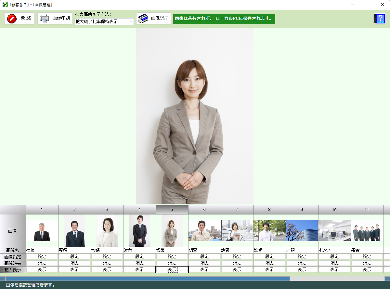Click 消去 under 専務

click(x=74, y=263)
